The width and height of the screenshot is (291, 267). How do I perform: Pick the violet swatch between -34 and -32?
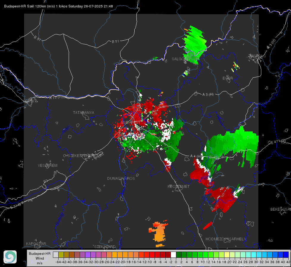(88, 255)
